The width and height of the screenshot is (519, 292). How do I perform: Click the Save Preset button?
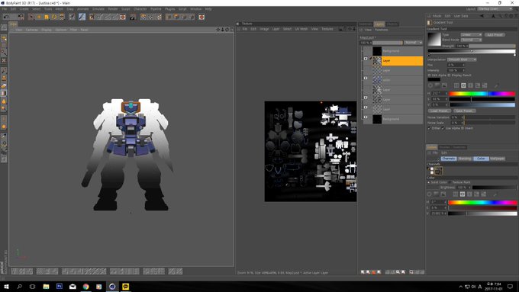click(464, 111)
